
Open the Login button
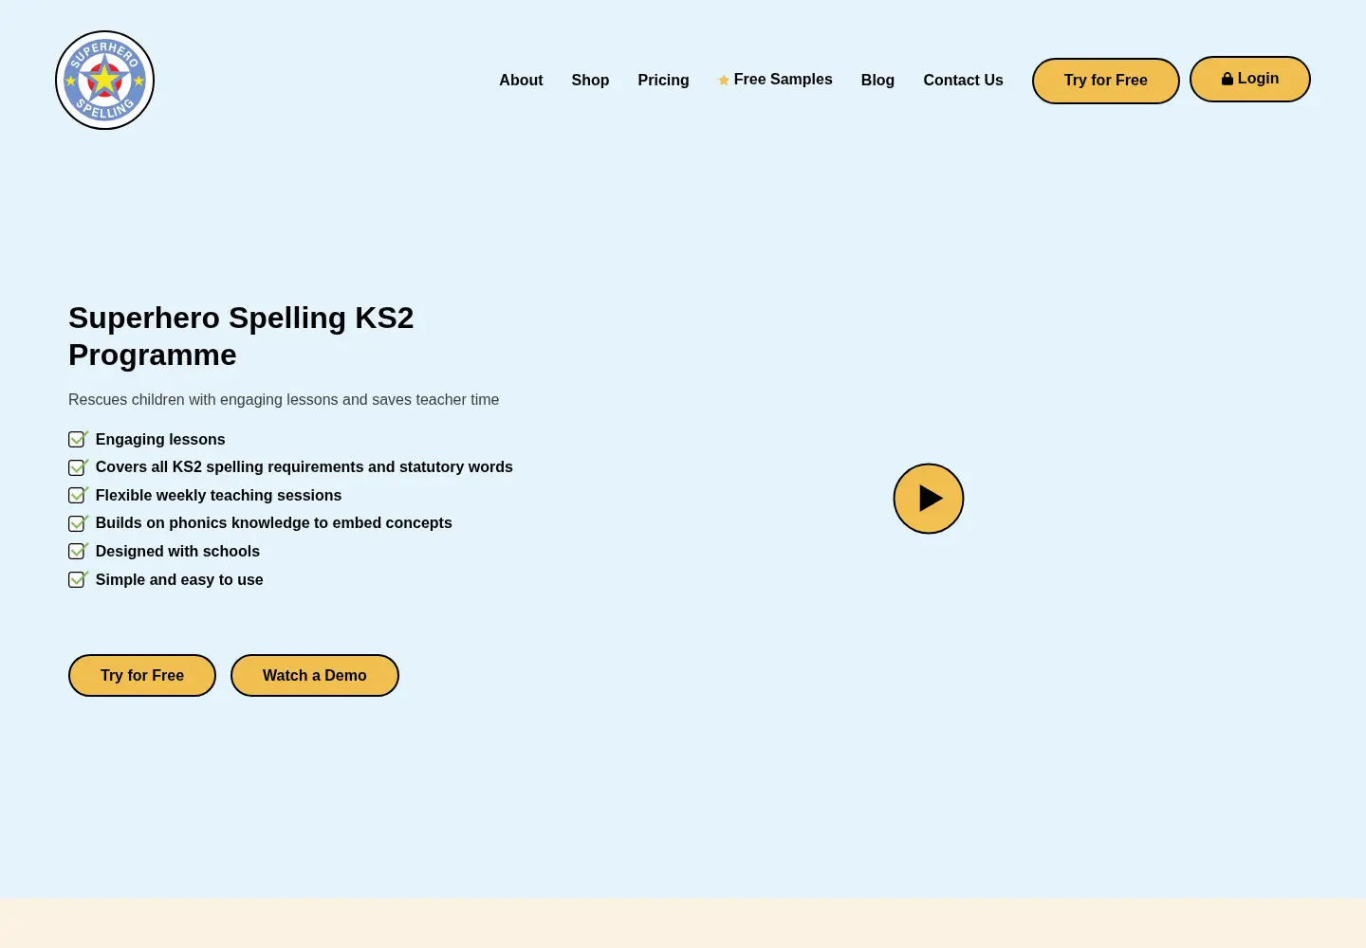tap(1250, 79)
